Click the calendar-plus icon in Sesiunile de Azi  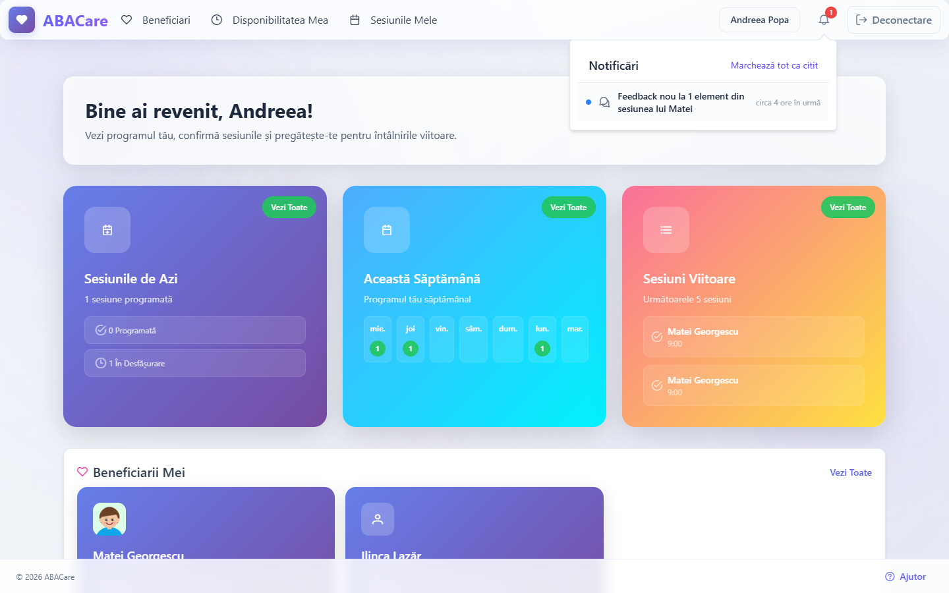107,230
